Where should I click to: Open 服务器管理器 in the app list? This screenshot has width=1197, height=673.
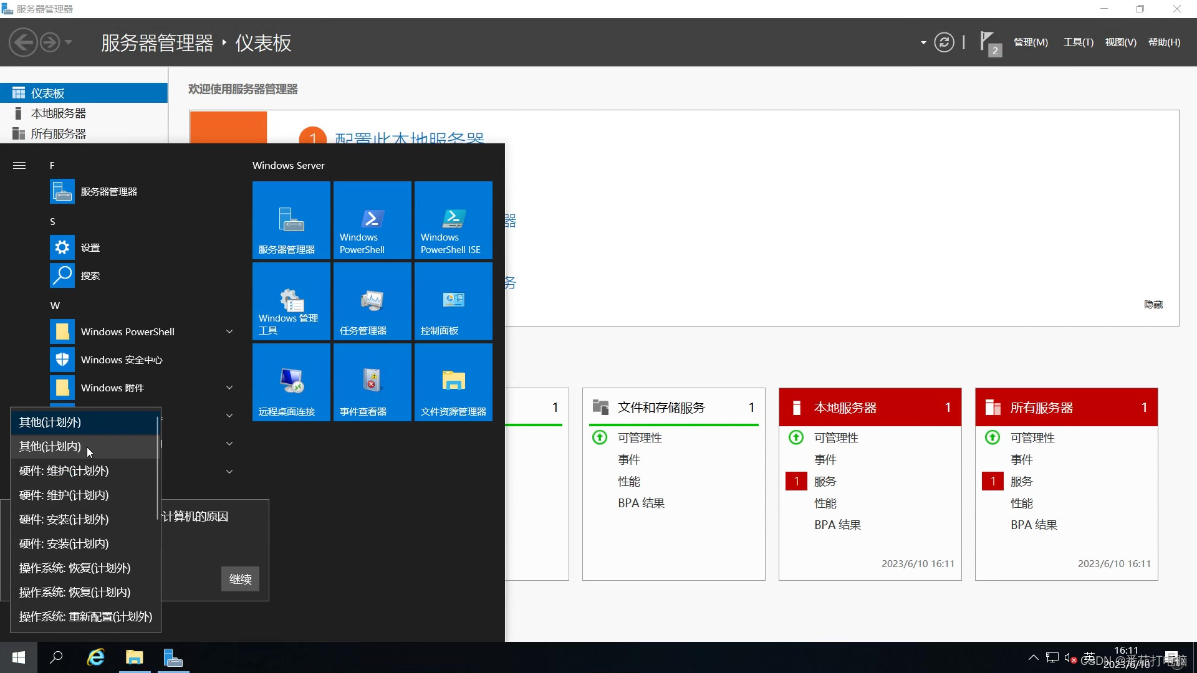point(143,191)
